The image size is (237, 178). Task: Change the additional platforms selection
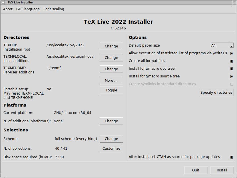(111, 121)
